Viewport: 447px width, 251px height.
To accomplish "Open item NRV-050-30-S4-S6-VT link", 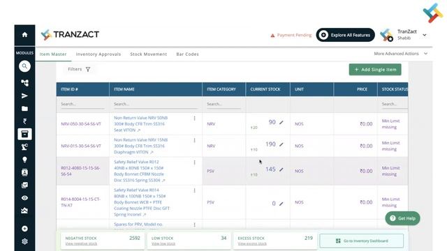I will (81, 124).
